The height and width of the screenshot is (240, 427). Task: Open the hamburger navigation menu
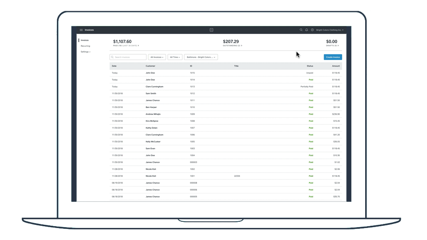point(81,30)
